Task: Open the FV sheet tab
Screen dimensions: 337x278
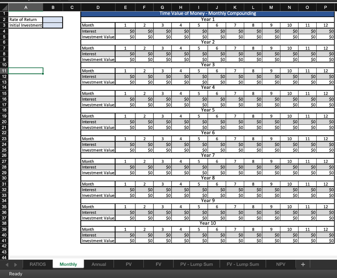Action: click(x=158, y=264)
